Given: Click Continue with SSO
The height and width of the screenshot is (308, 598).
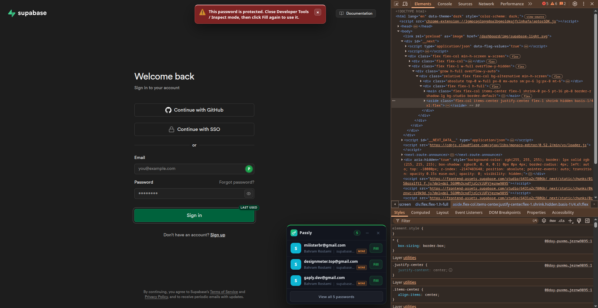Looking at the screenshot, I should 194,129.
